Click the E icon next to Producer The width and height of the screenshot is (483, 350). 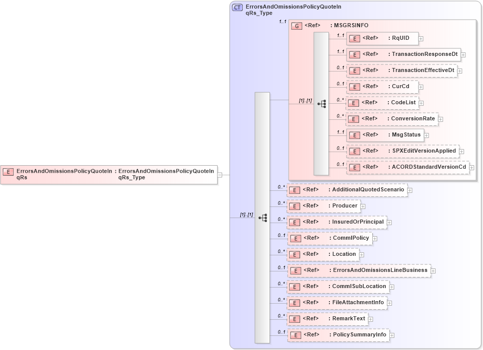click(295, 206)
